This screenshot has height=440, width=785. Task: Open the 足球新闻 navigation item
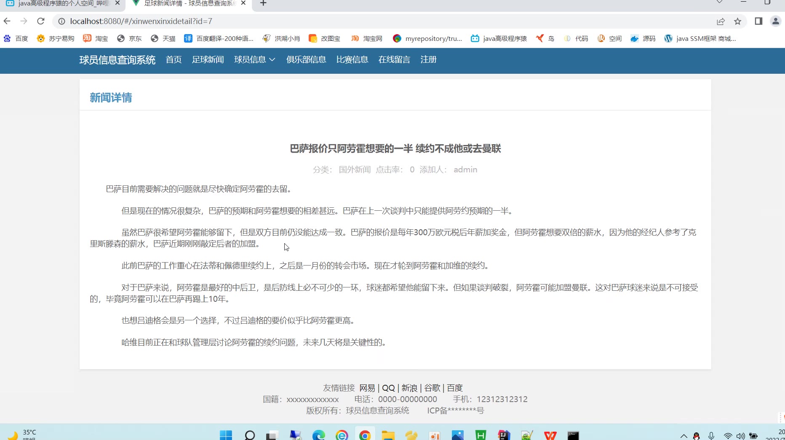pos(208,60)
